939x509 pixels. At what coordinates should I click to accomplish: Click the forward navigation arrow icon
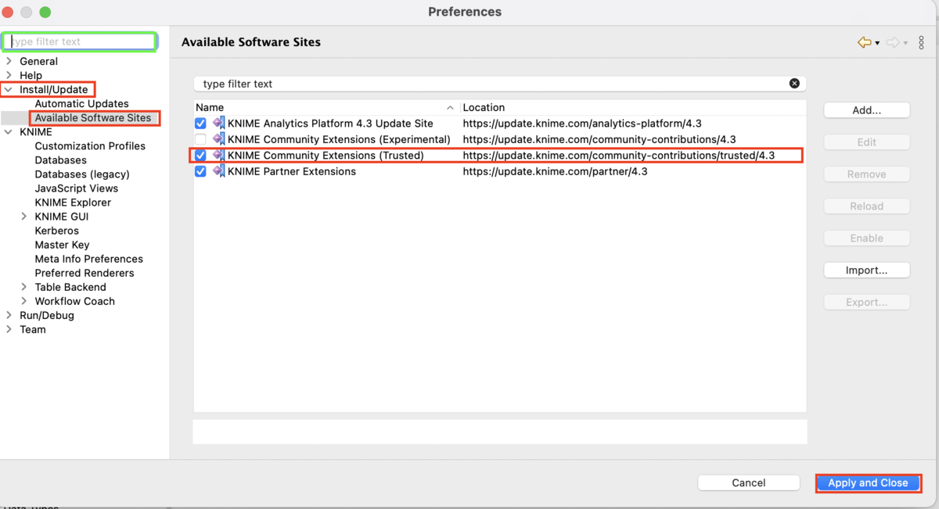[893, 42]
